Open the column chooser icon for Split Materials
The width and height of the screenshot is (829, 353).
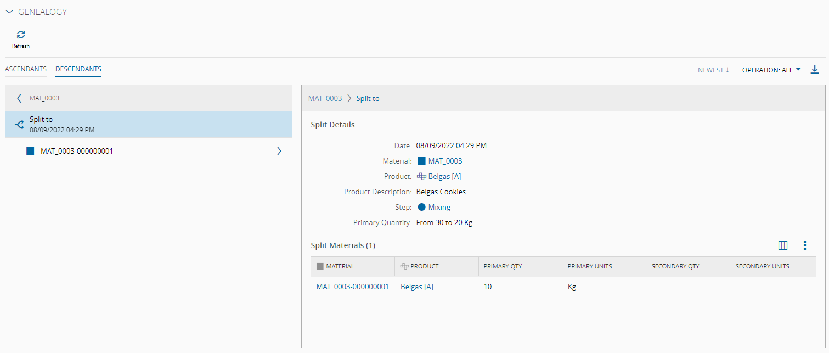[783, 245]
